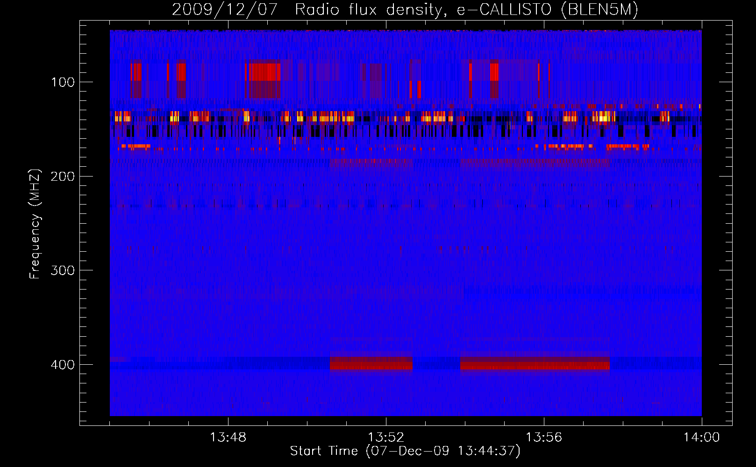Viewport: 756px width, 467px height.
Task: Click the plot title "Radio flux density, e-CALLISTO (BLEN5M)"
Action: point(466,9)
